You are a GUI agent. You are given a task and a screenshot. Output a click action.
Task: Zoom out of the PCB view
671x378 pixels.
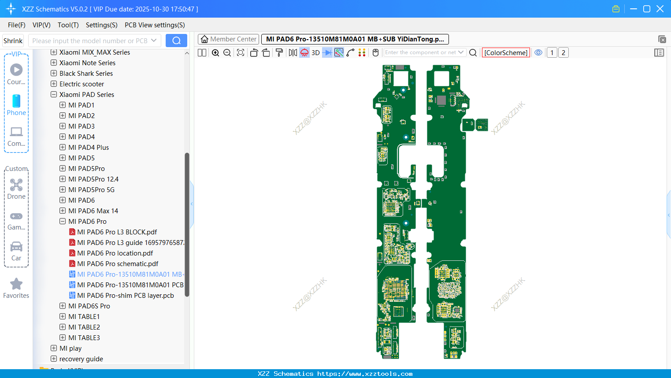click(227, 52)
